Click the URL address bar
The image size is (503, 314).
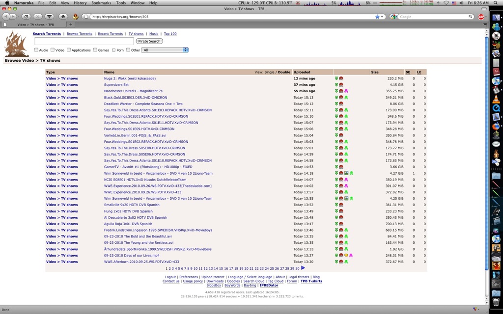[232, 17]
